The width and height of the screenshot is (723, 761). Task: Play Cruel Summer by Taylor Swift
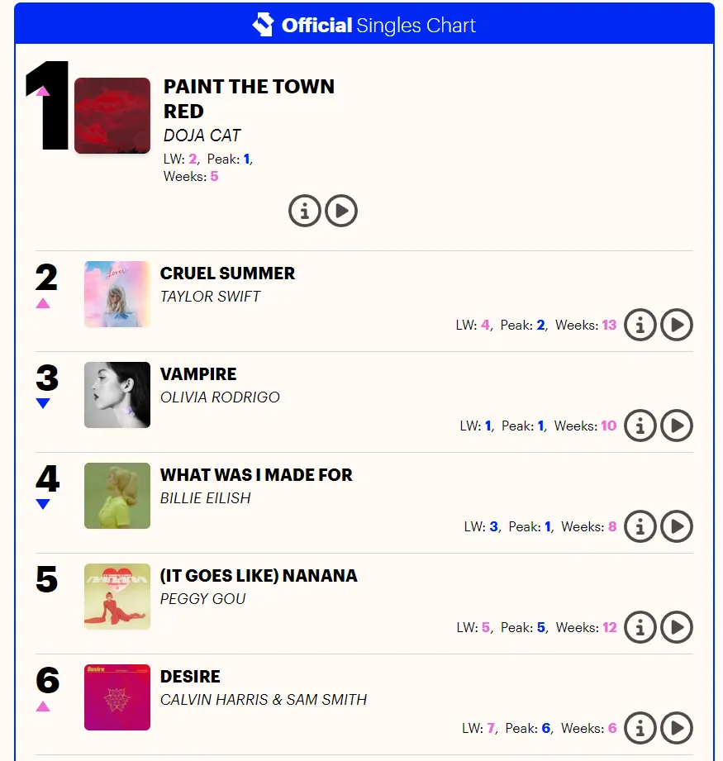pyautogui.click(x=677, y=326)
